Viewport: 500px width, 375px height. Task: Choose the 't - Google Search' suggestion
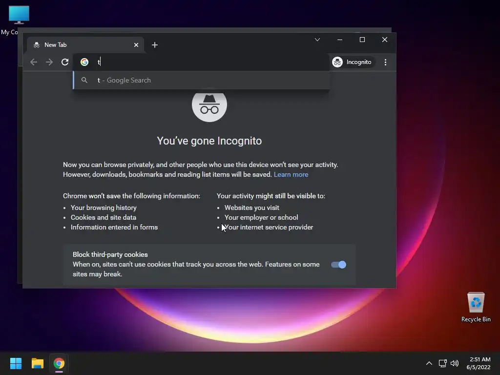pyautogui.click(x=202, y=81)
